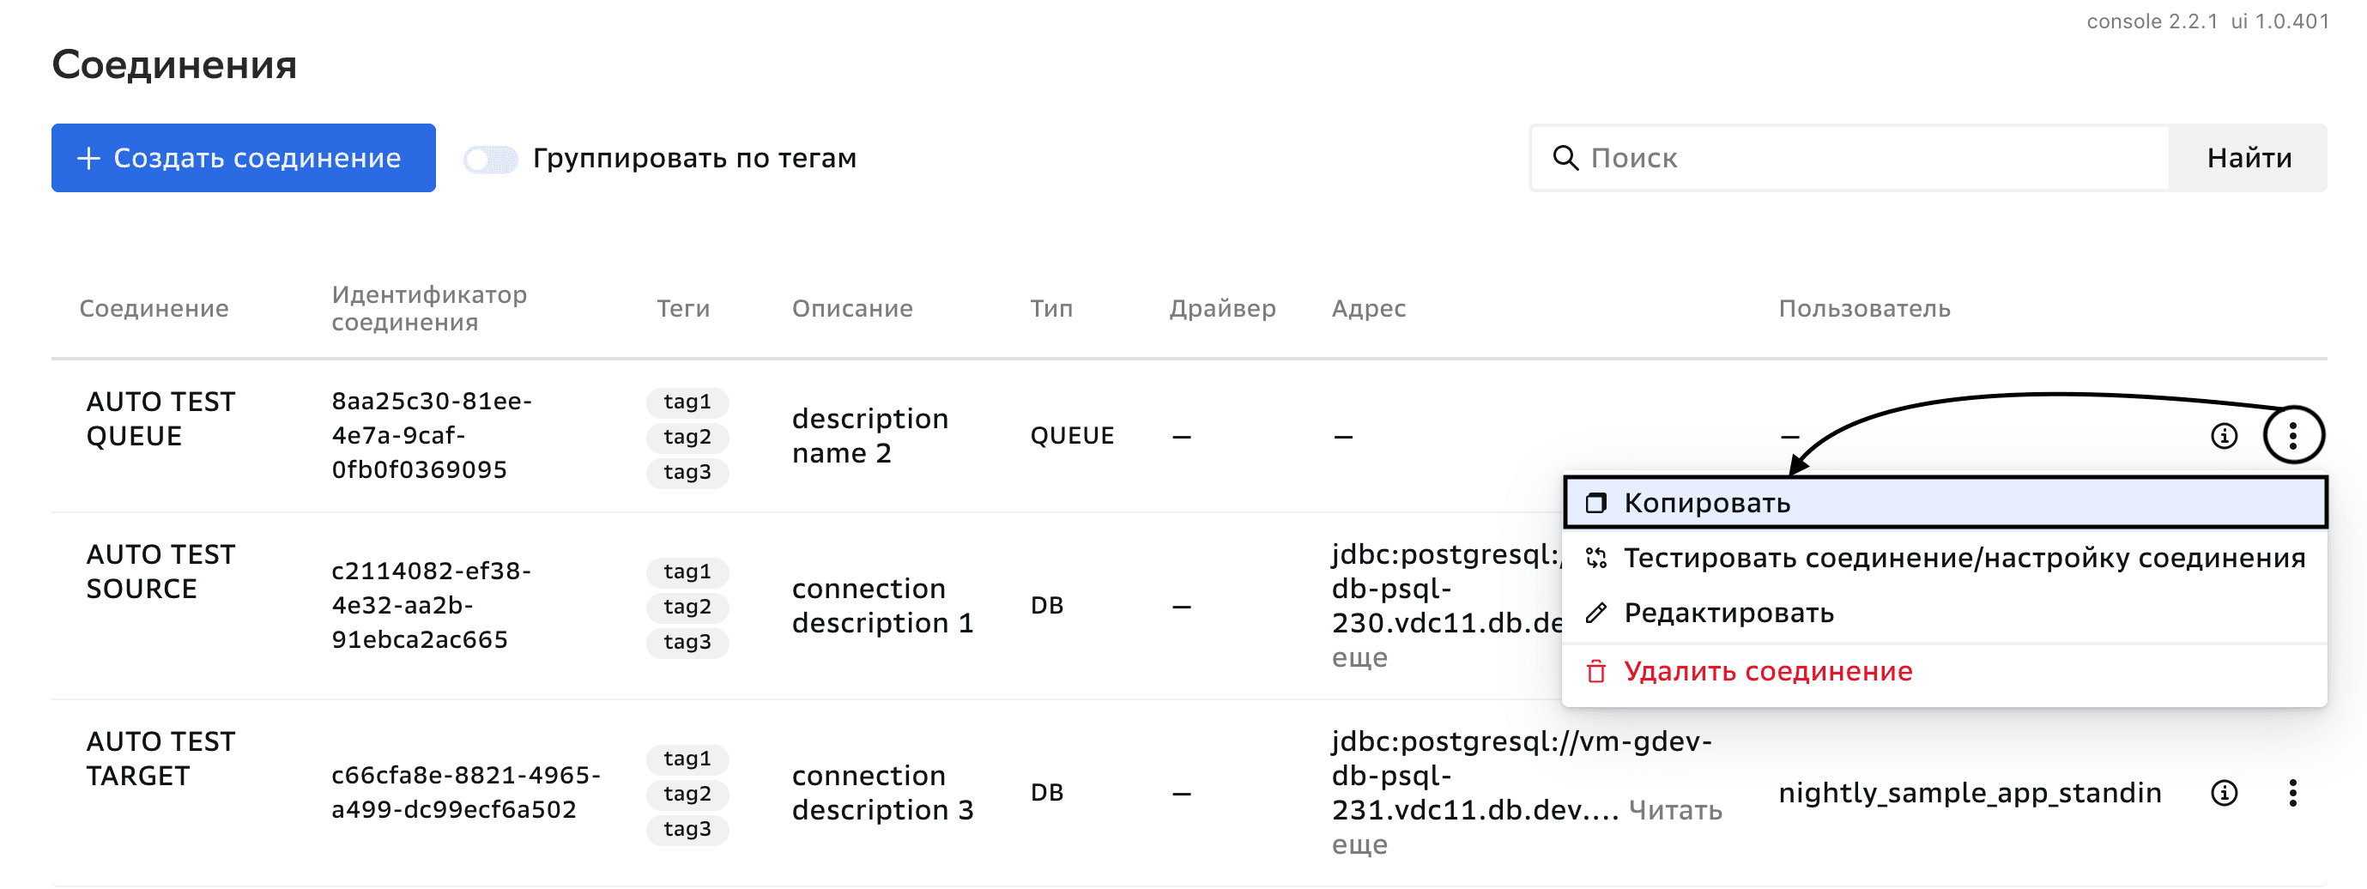Click the plus icon on create button
Screen dimensions: 2367x889
pos(88,158)
